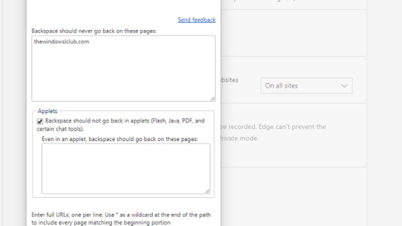The image size is (402, 226).
Task: Open the 'On all sites' dropdown
Action: pos(306,86)
